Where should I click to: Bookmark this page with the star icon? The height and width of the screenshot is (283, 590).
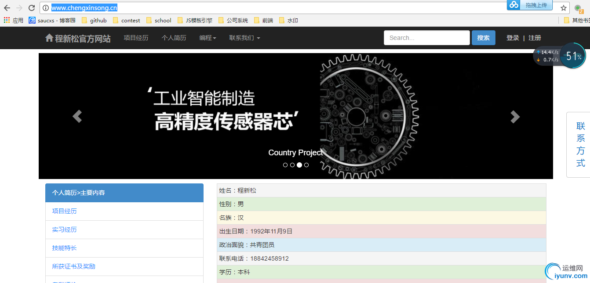tap(564, 8)
